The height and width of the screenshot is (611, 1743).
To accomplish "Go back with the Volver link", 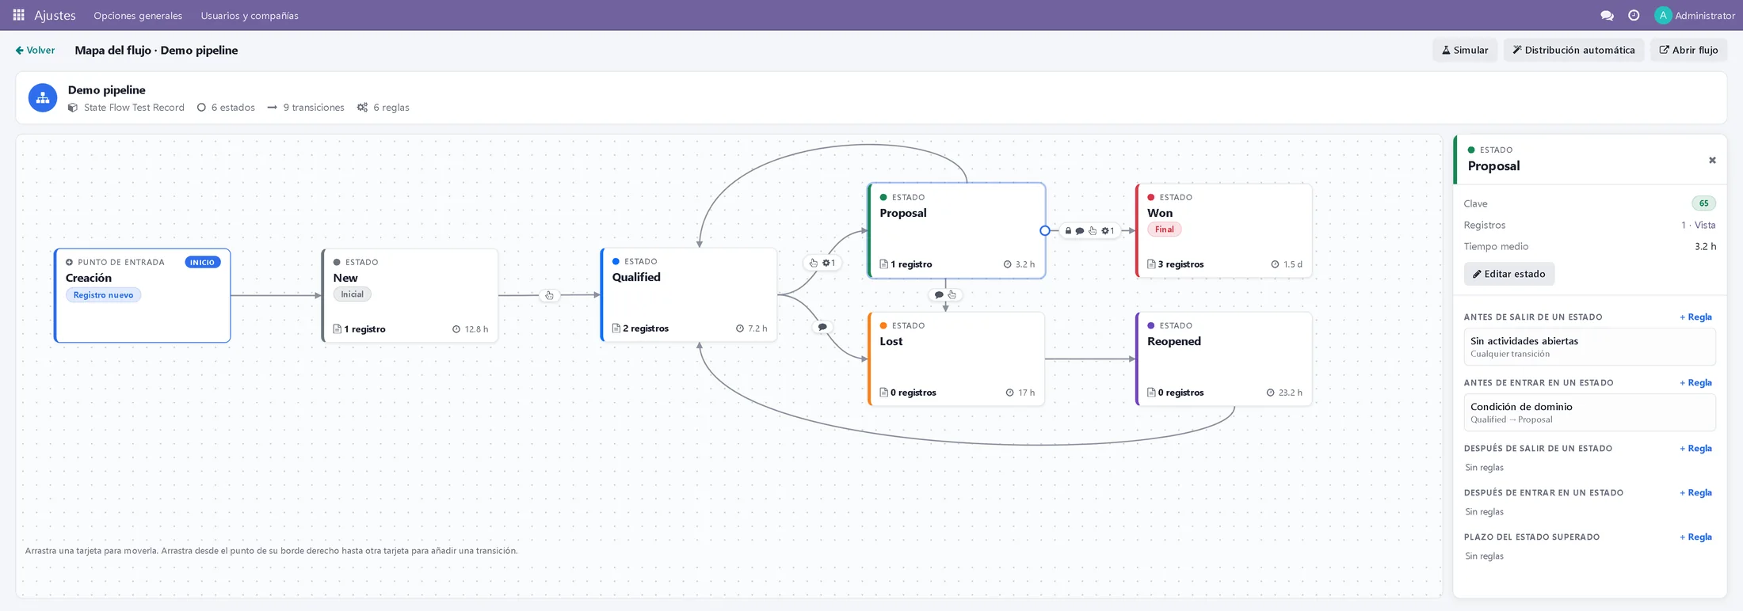I will coord(35,50).
